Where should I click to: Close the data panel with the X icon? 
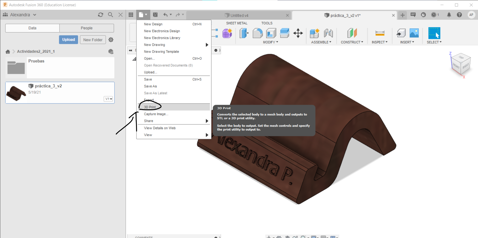tap(120, 15)
